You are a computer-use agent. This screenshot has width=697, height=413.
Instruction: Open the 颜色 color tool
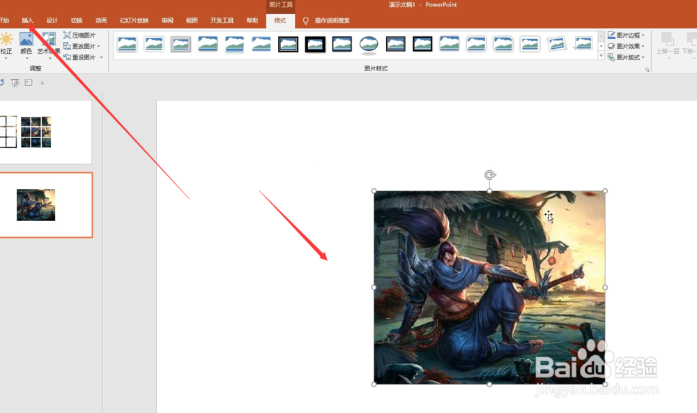tap(26, 45)
